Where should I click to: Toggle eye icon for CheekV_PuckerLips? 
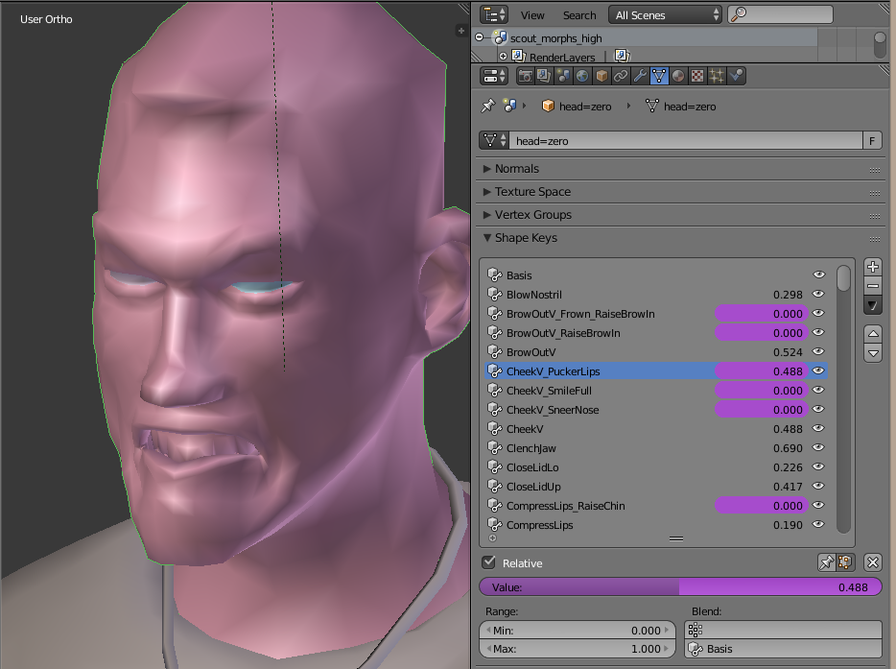(x=819, y=371)
